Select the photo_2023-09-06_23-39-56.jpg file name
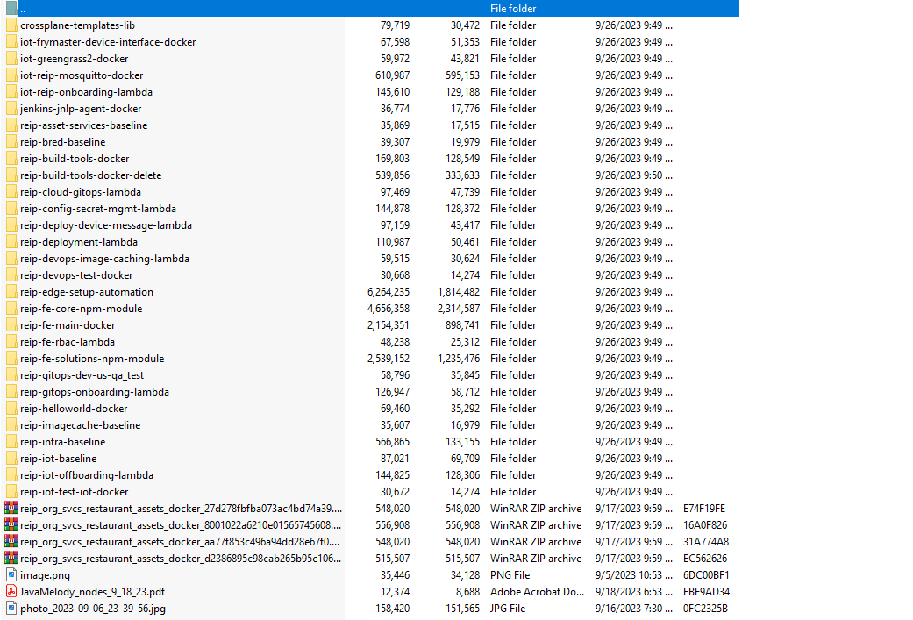The height and width of the screenshot is (620, 913). (x=93, y=609)
